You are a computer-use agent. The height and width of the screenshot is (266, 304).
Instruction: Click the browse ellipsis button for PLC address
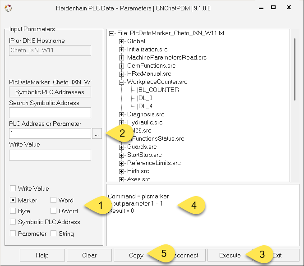[x=97, y=133]
